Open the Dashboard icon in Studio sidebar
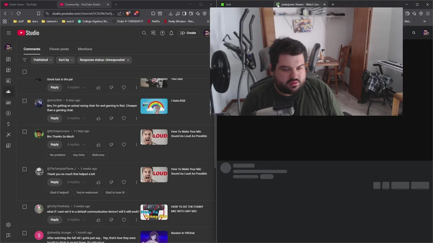 (x=8, y=59)
